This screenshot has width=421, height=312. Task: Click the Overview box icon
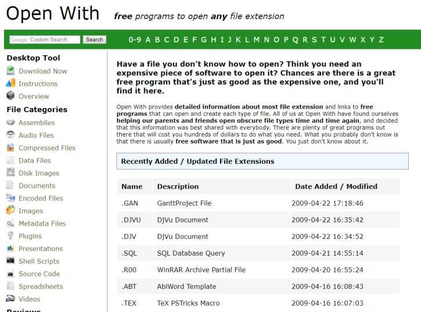pos(10,96)
